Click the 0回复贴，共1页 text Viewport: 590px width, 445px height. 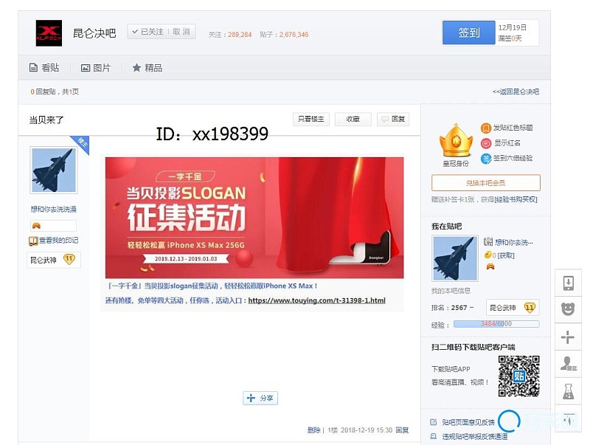coord(55,92)
